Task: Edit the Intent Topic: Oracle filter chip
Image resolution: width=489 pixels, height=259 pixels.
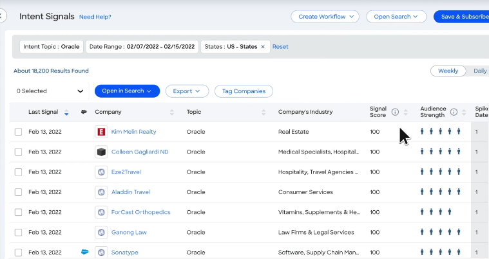Action: click(52, 47)
